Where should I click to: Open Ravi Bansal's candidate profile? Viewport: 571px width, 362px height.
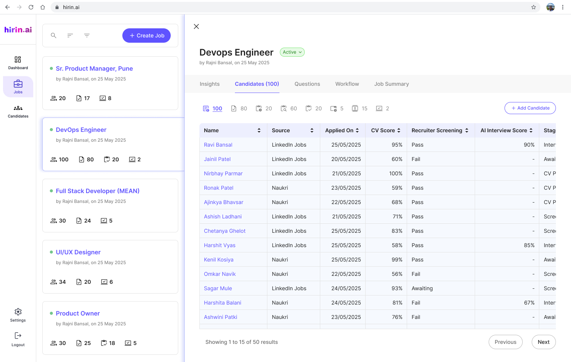coord(218,145)
